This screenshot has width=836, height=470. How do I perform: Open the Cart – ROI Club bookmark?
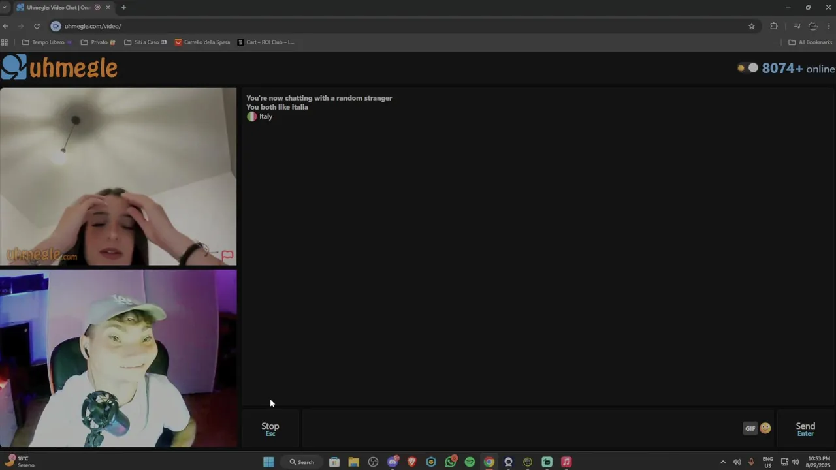(x=266, y=42)
